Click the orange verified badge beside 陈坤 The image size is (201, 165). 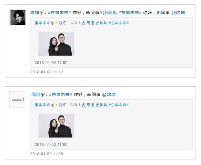click(41, 13)
